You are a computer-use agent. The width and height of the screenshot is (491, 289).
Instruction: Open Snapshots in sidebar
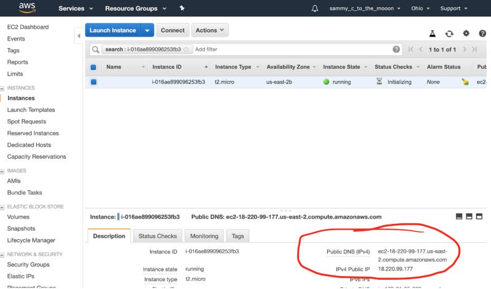21,229
